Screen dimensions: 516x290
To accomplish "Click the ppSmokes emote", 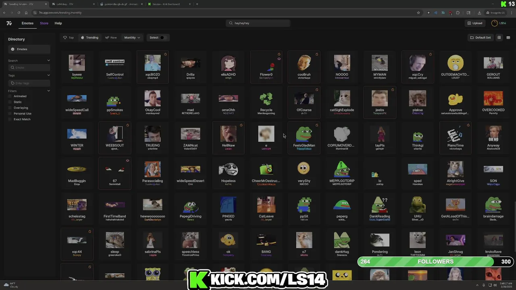I will (x=114, y=102).
